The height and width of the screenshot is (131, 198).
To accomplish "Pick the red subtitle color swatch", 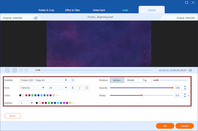I will [x=26, y=95].
